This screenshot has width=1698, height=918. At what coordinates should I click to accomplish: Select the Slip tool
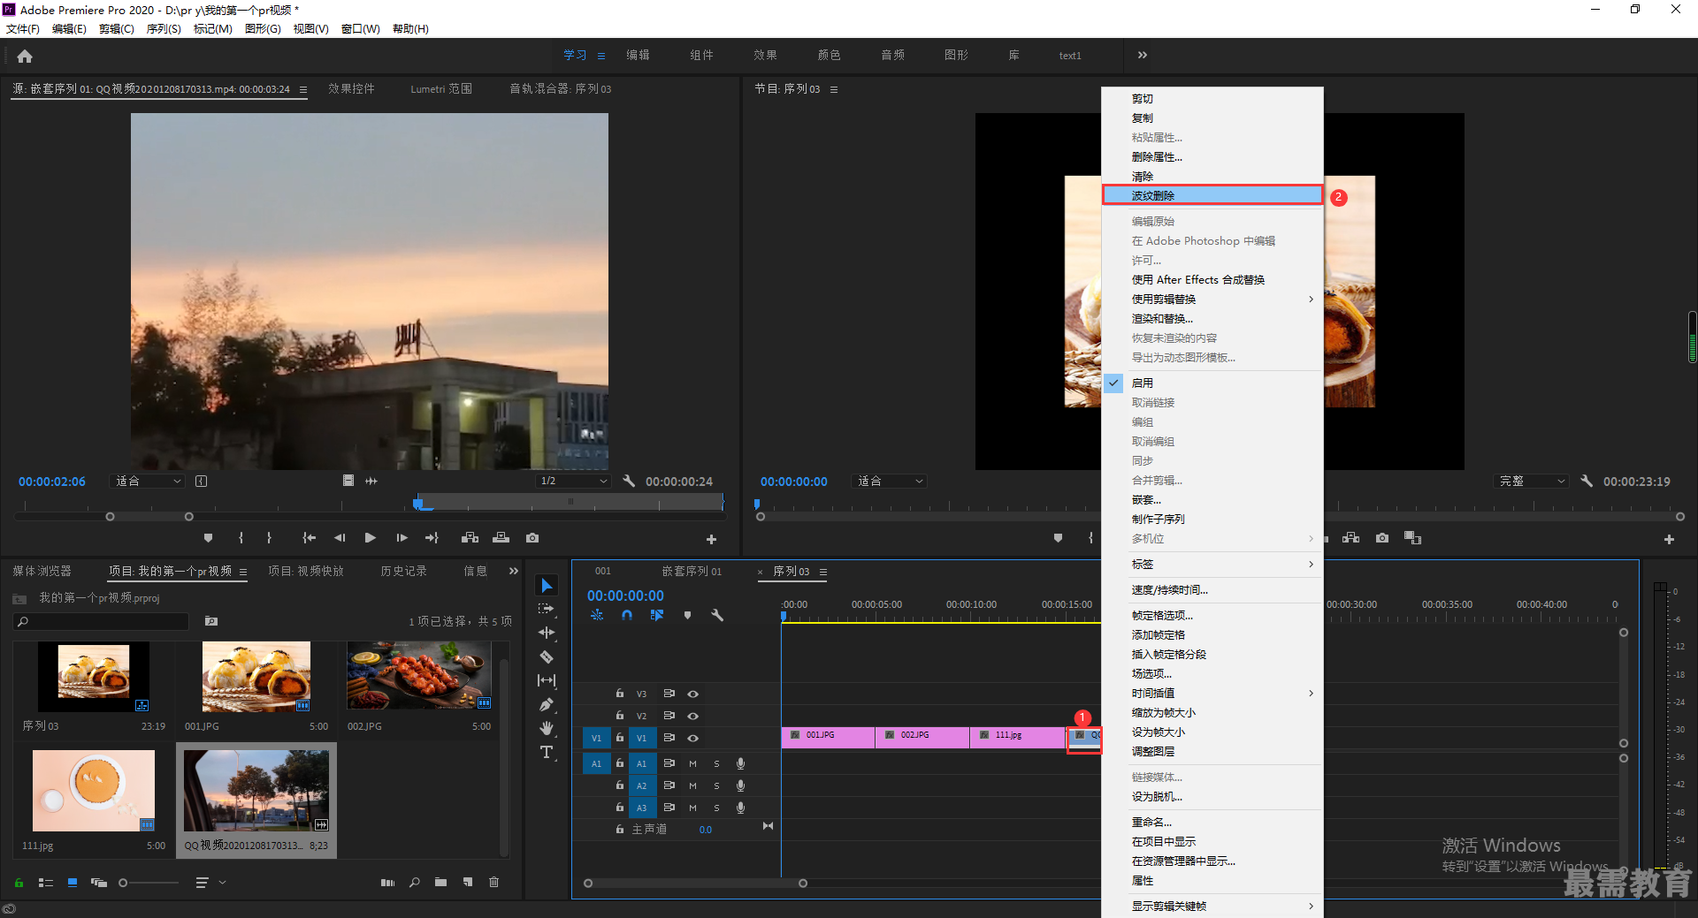tap(547, 680)
